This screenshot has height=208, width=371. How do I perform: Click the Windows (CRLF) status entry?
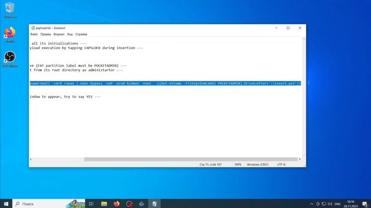pyautogui.click(x=257, y=164)
